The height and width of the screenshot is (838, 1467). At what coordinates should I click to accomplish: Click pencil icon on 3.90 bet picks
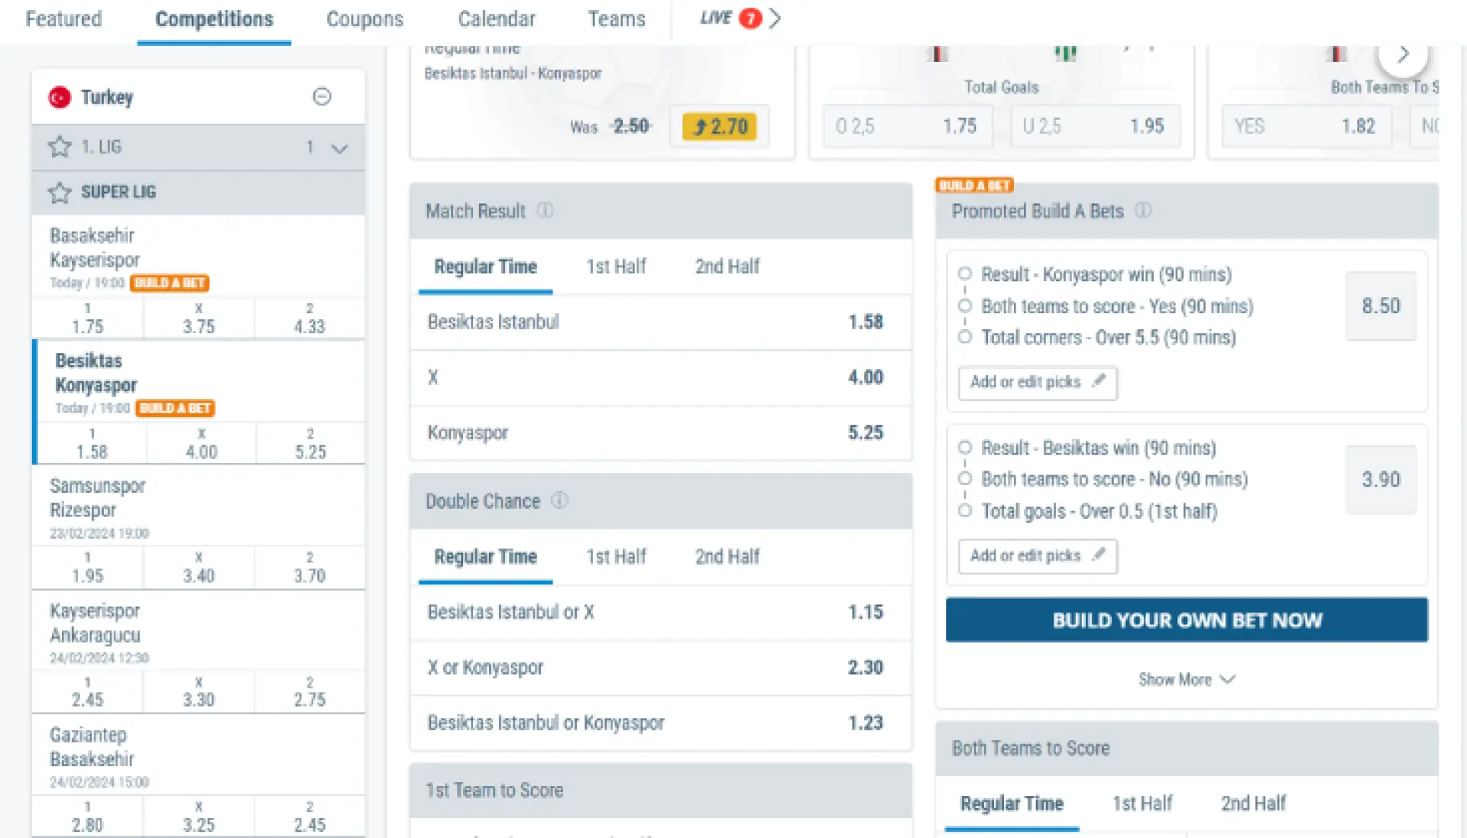(1099, 554)
